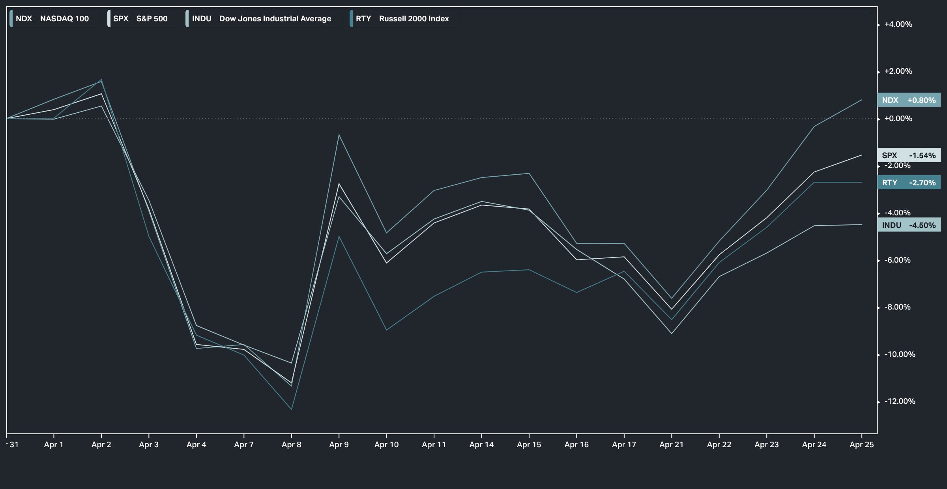Click the RTY color swatch in legend
947x489 pixels.
point(351,19)
